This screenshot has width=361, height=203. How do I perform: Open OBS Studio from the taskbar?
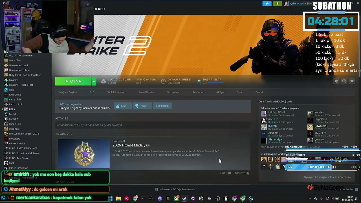pos(218,198)
